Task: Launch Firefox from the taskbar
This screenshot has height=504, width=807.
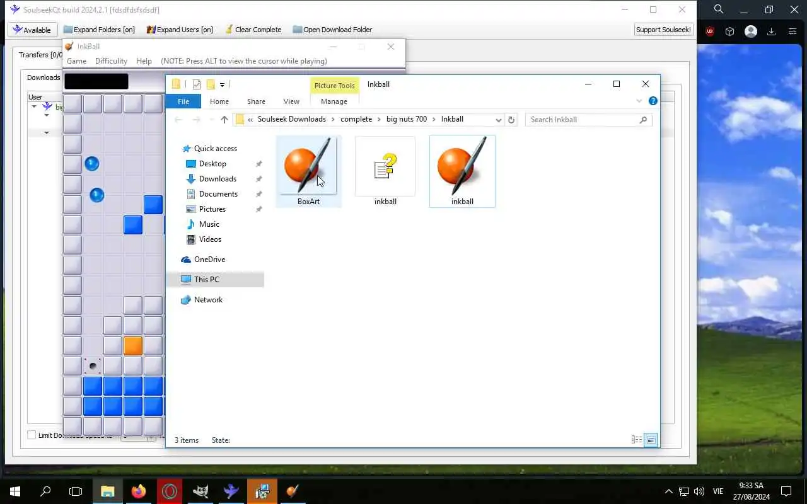Action: point(139,491)
